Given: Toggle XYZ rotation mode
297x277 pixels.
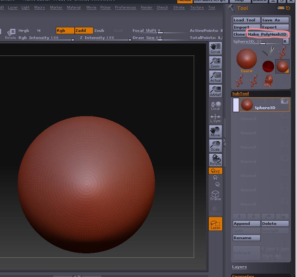Looking at the screenshot, I should [x=216, y=171].
